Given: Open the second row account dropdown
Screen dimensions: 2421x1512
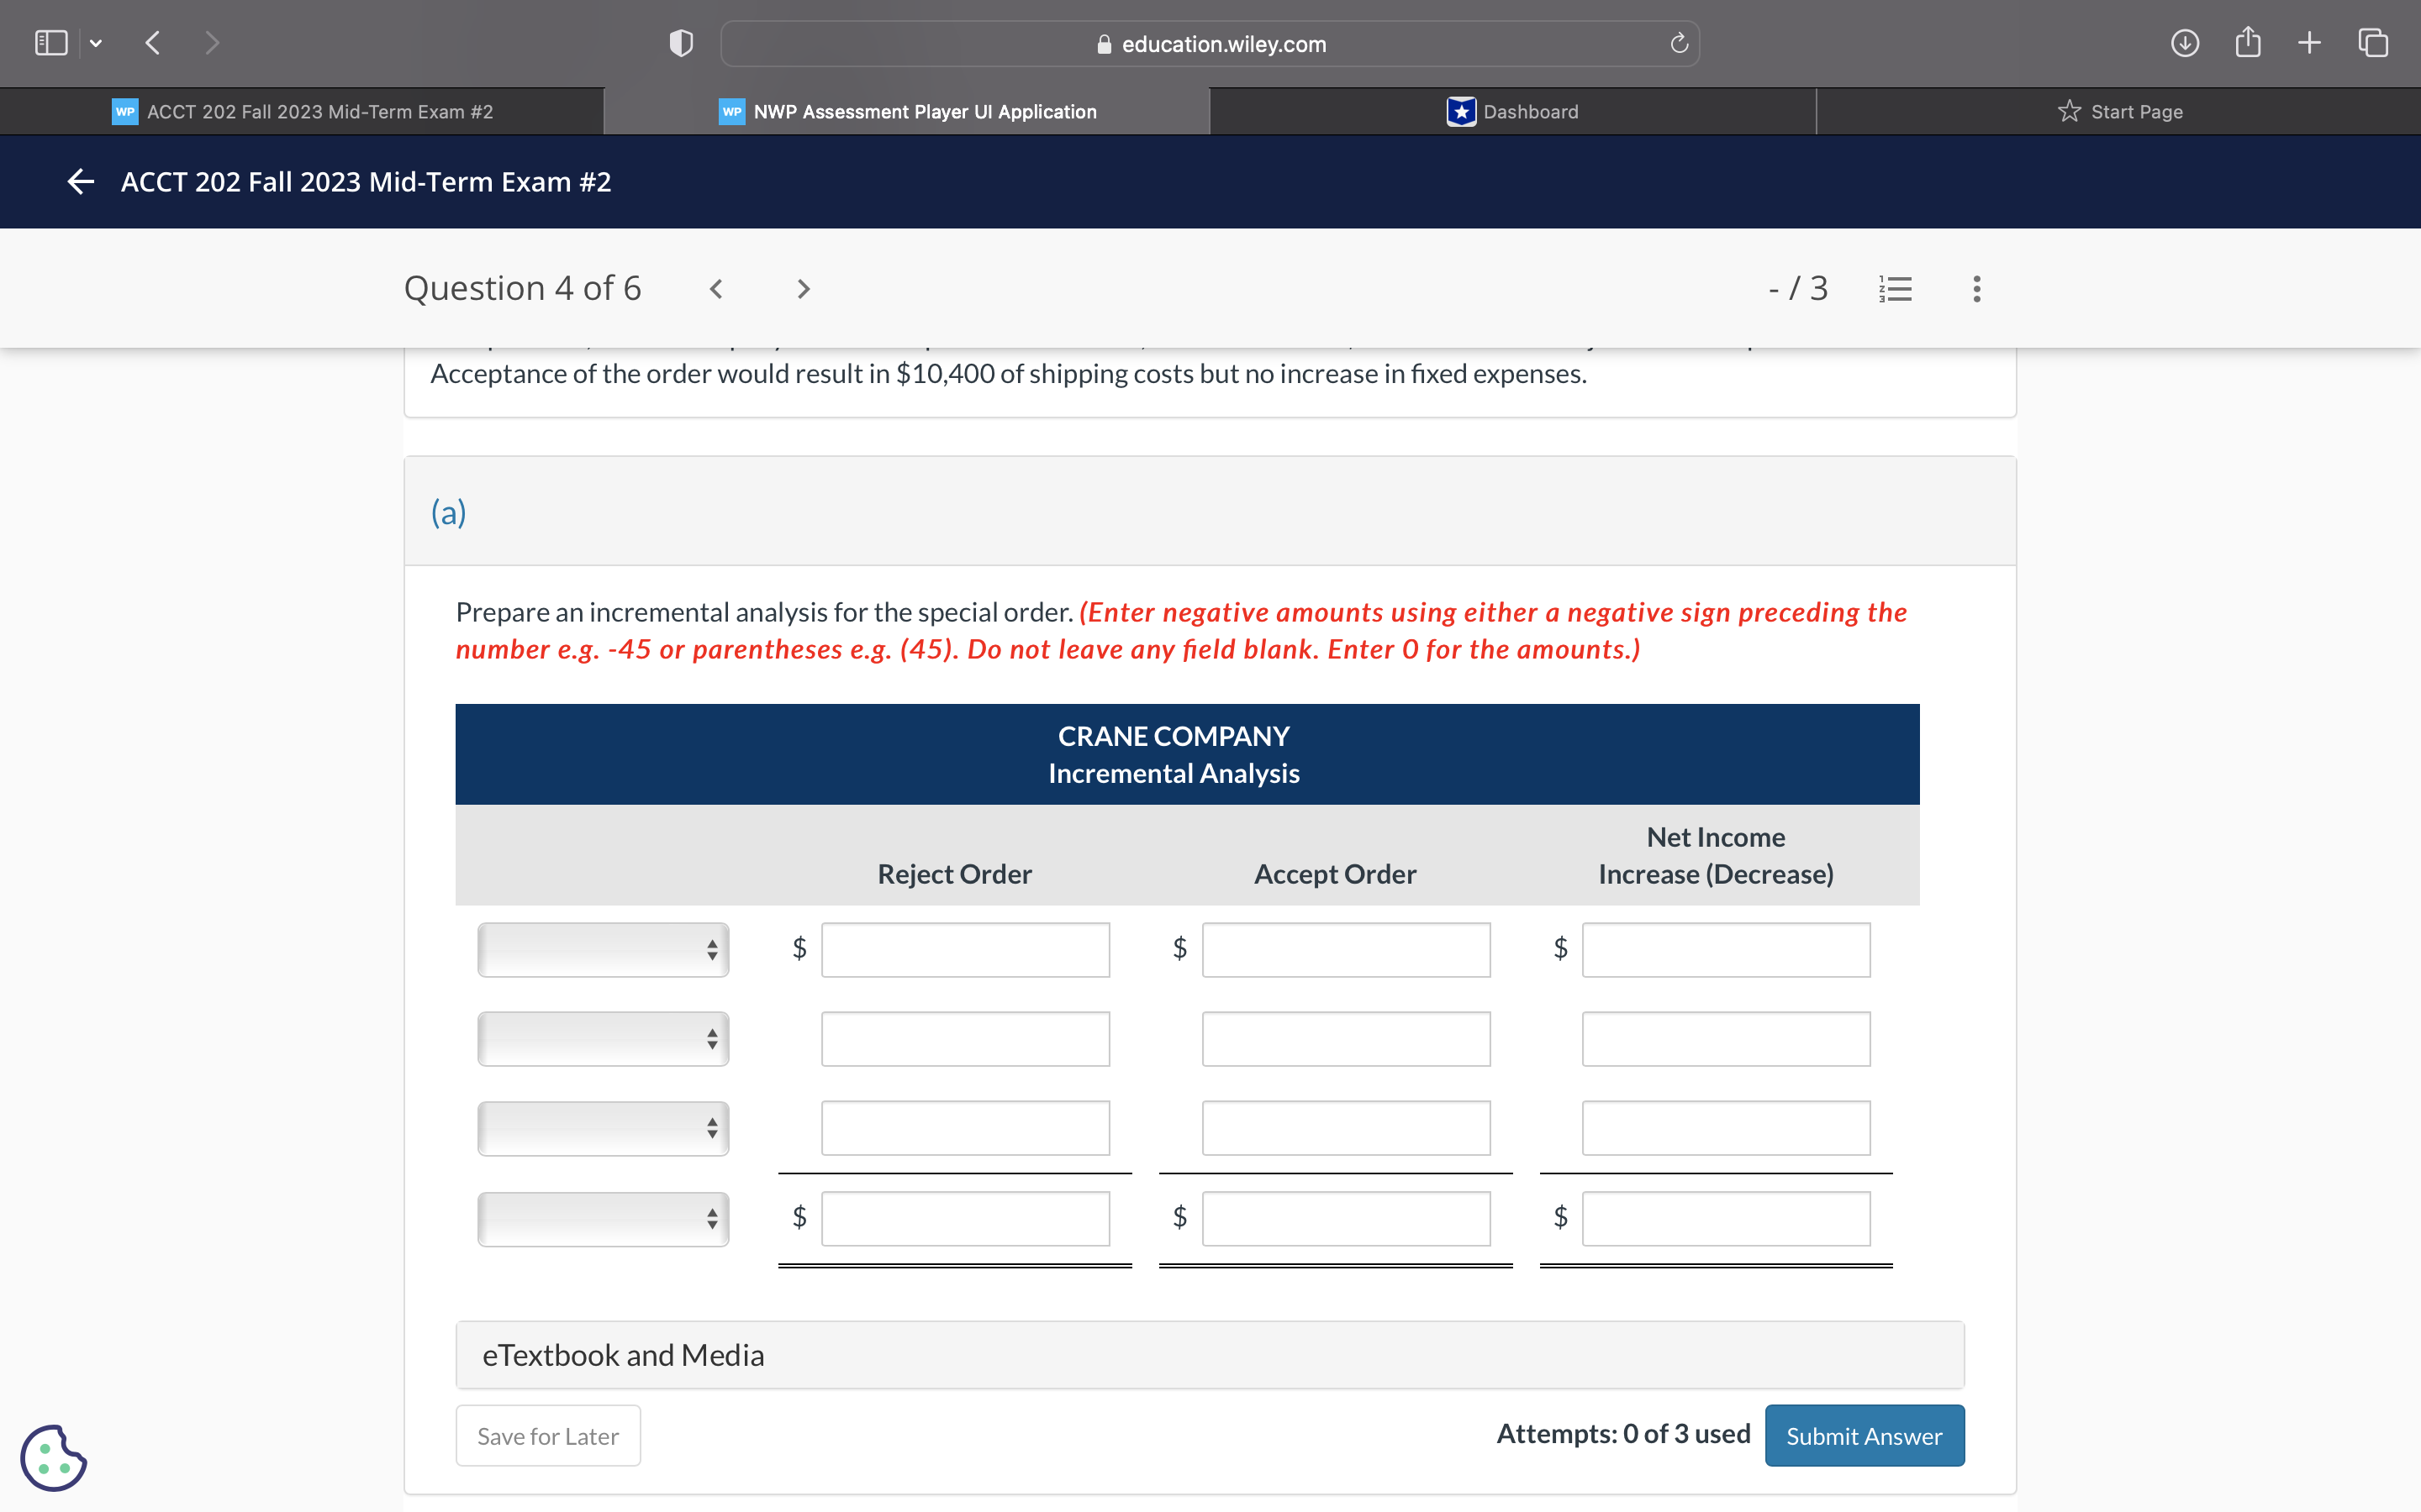Looking at the screenshot, I should pyautogui.click(x=602, y=1039).
